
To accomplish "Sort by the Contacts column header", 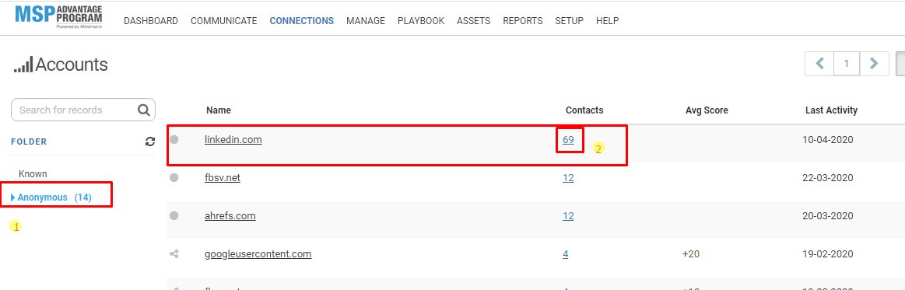I will (x=584, y=110).
